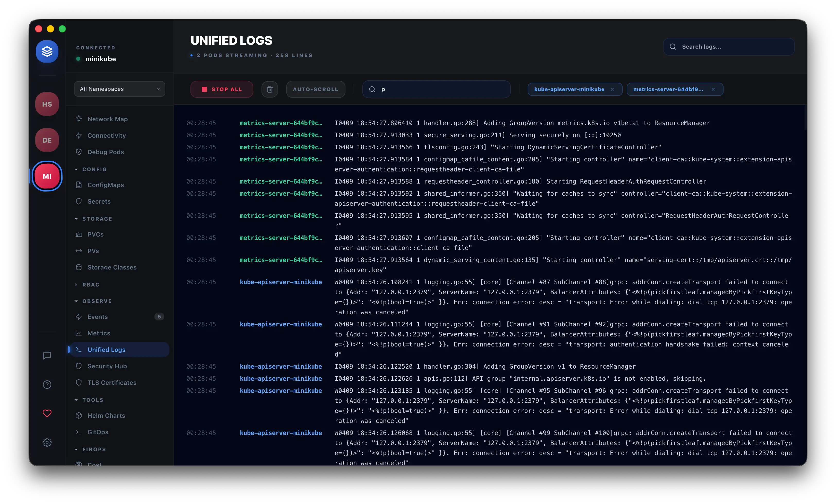Click the trash icon to clear logs
The image size is (836, 504).
point(269,89)
